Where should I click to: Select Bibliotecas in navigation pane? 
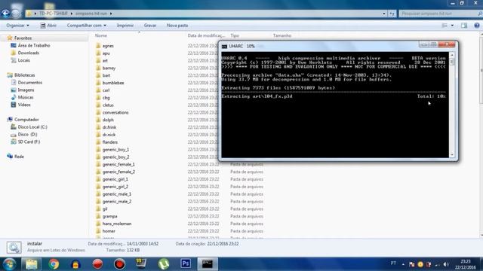(x=24, y=75)
